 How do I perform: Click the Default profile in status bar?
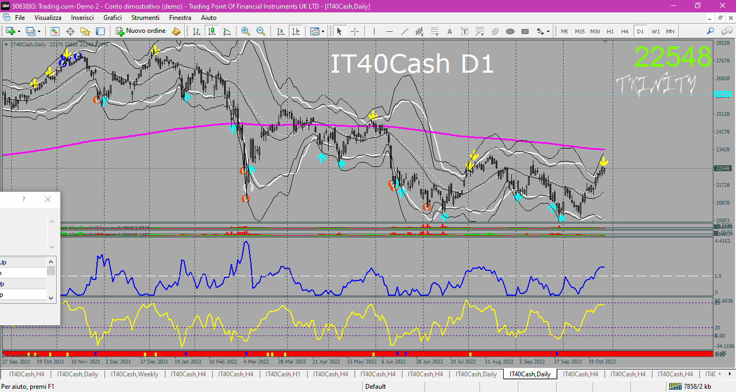pyautogui.click(x=376, y=386)
